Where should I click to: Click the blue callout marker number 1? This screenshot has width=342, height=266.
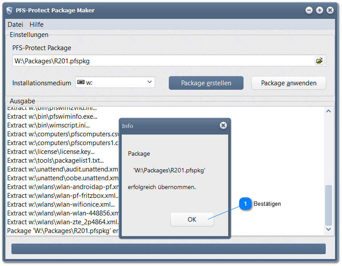(245, 204)
